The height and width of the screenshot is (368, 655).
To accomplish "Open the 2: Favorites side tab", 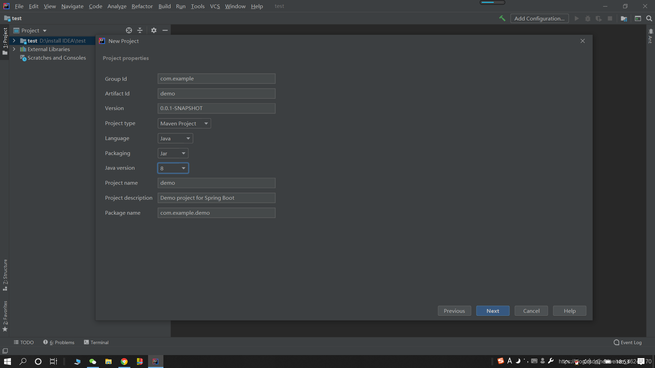I will click(x=5, y=316).
